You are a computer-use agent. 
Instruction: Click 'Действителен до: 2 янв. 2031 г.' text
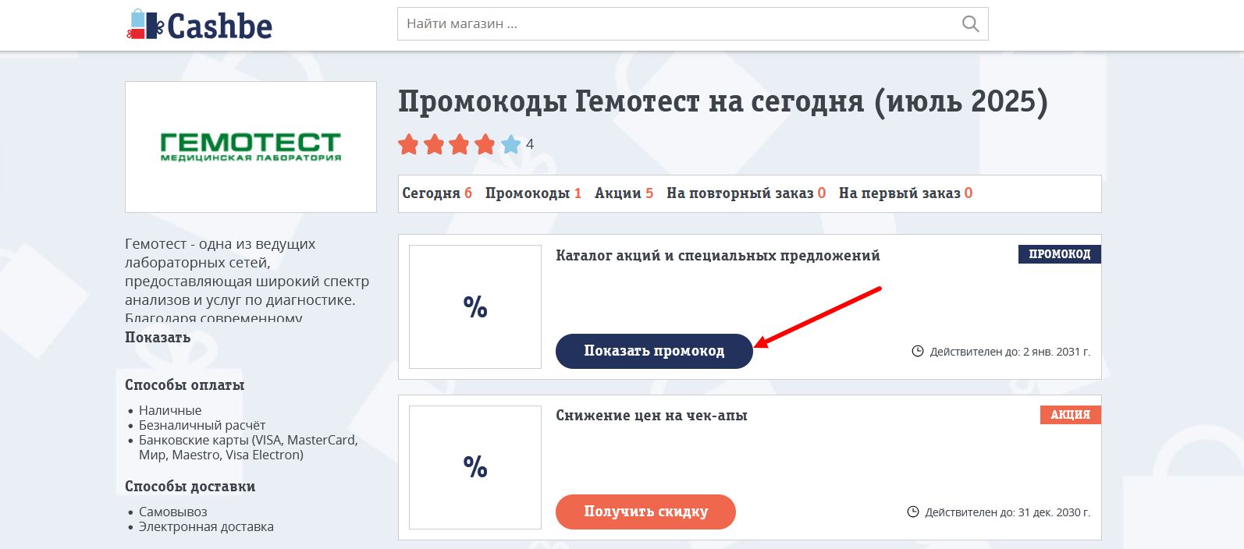tap(1010, 352)
